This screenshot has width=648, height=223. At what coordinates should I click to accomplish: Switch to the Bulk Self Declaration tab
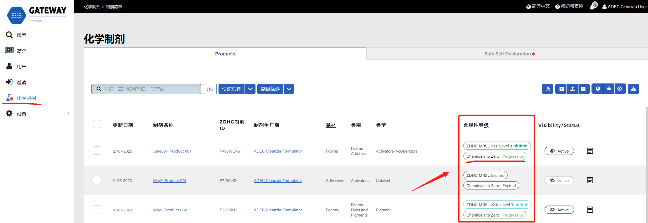(507, 54)
